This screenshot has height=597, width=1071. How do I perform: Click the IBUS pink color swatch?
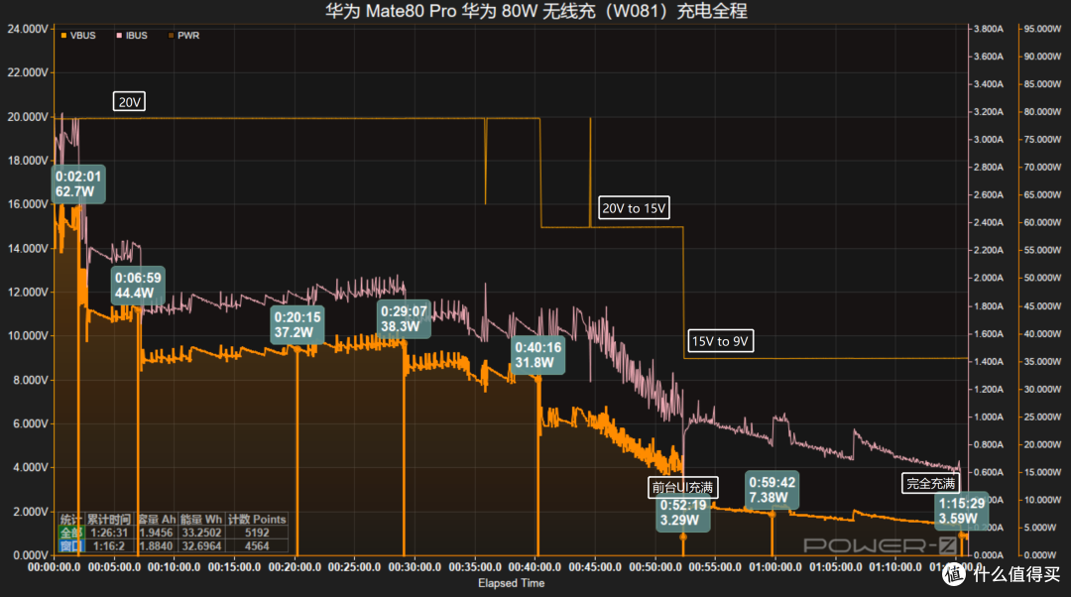tap(119, 36)
